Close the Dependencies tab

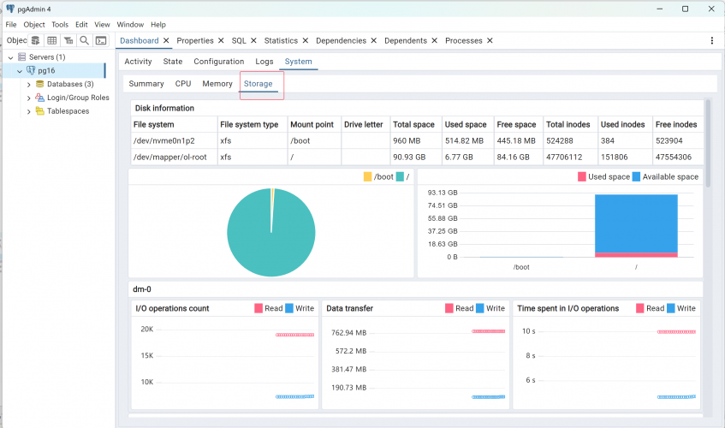[373, 41]
